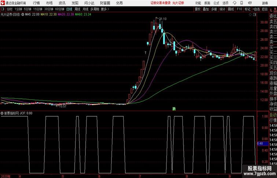The width and height of the screenshot is (277, 178).
Task: Open the 财富圈 menu
Action: [x=105, y=3]
